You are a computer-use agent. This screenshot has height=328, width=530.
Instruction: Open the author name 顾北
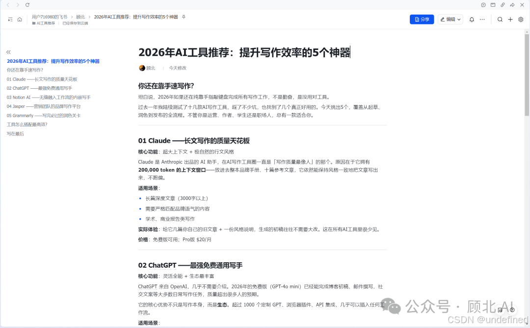[151, 68]
